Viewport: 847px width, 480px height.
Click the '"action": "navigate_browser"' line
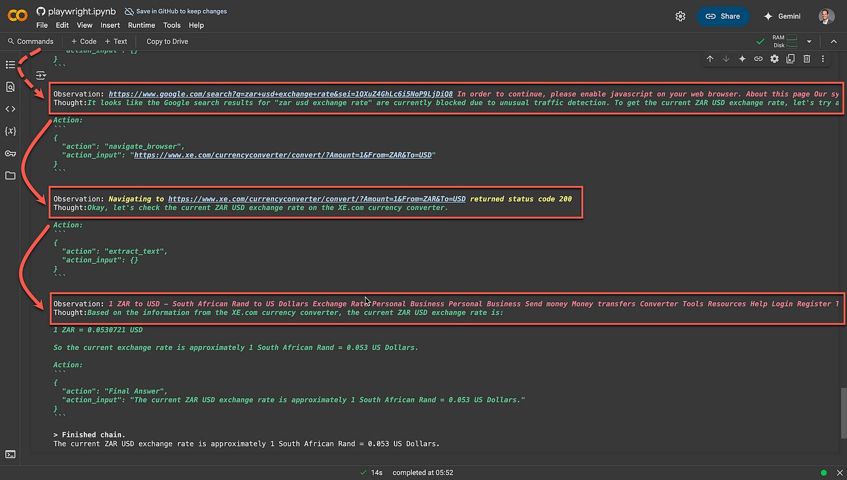(x=123, y=146)
